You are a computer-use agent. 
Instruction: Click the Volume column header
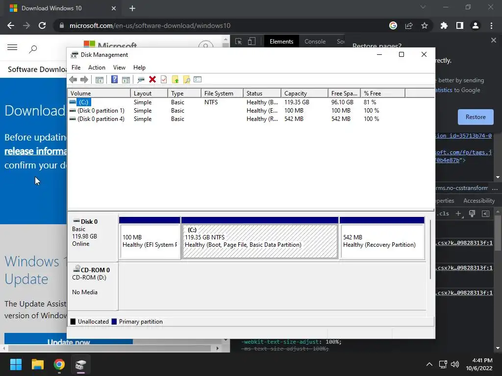point(99,94)
